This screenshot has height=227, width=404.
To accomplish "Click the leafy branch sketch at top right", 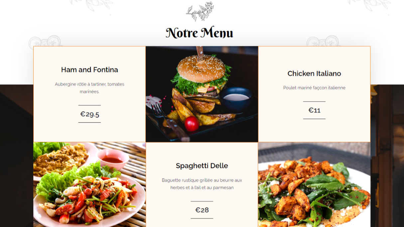I will click(370, 5).
